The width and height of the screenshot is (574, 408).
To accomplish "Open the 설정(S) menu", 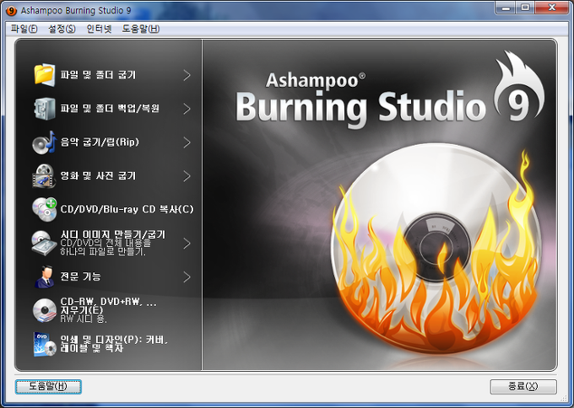I will pyautogui.click(x=62, y=29).
